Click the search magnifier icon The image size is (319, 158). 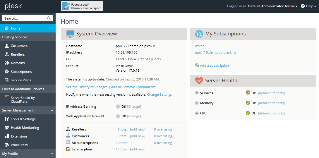point(49,18)
